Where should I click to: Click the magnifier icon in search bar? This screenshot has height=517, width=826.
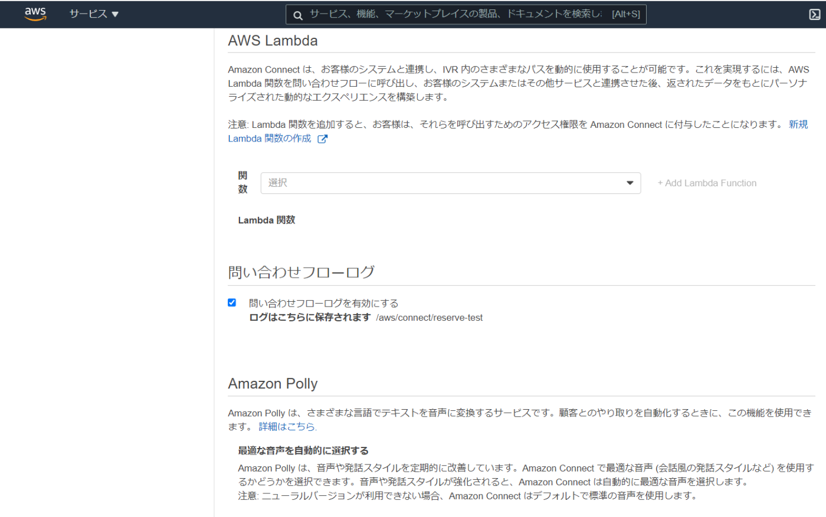coord(299,15)
